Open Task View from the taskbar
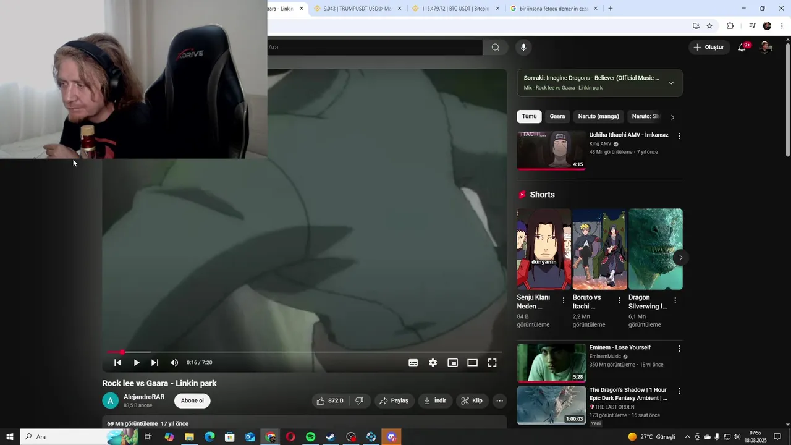Screen dimensions: 791x445 point(148,437)
